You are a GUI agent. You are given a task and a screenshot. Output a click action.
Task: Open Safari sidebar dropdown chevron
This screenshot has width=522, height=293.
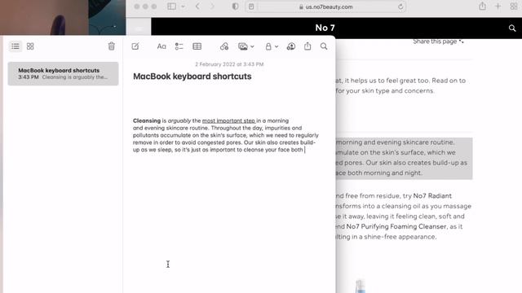coord(183,7)
